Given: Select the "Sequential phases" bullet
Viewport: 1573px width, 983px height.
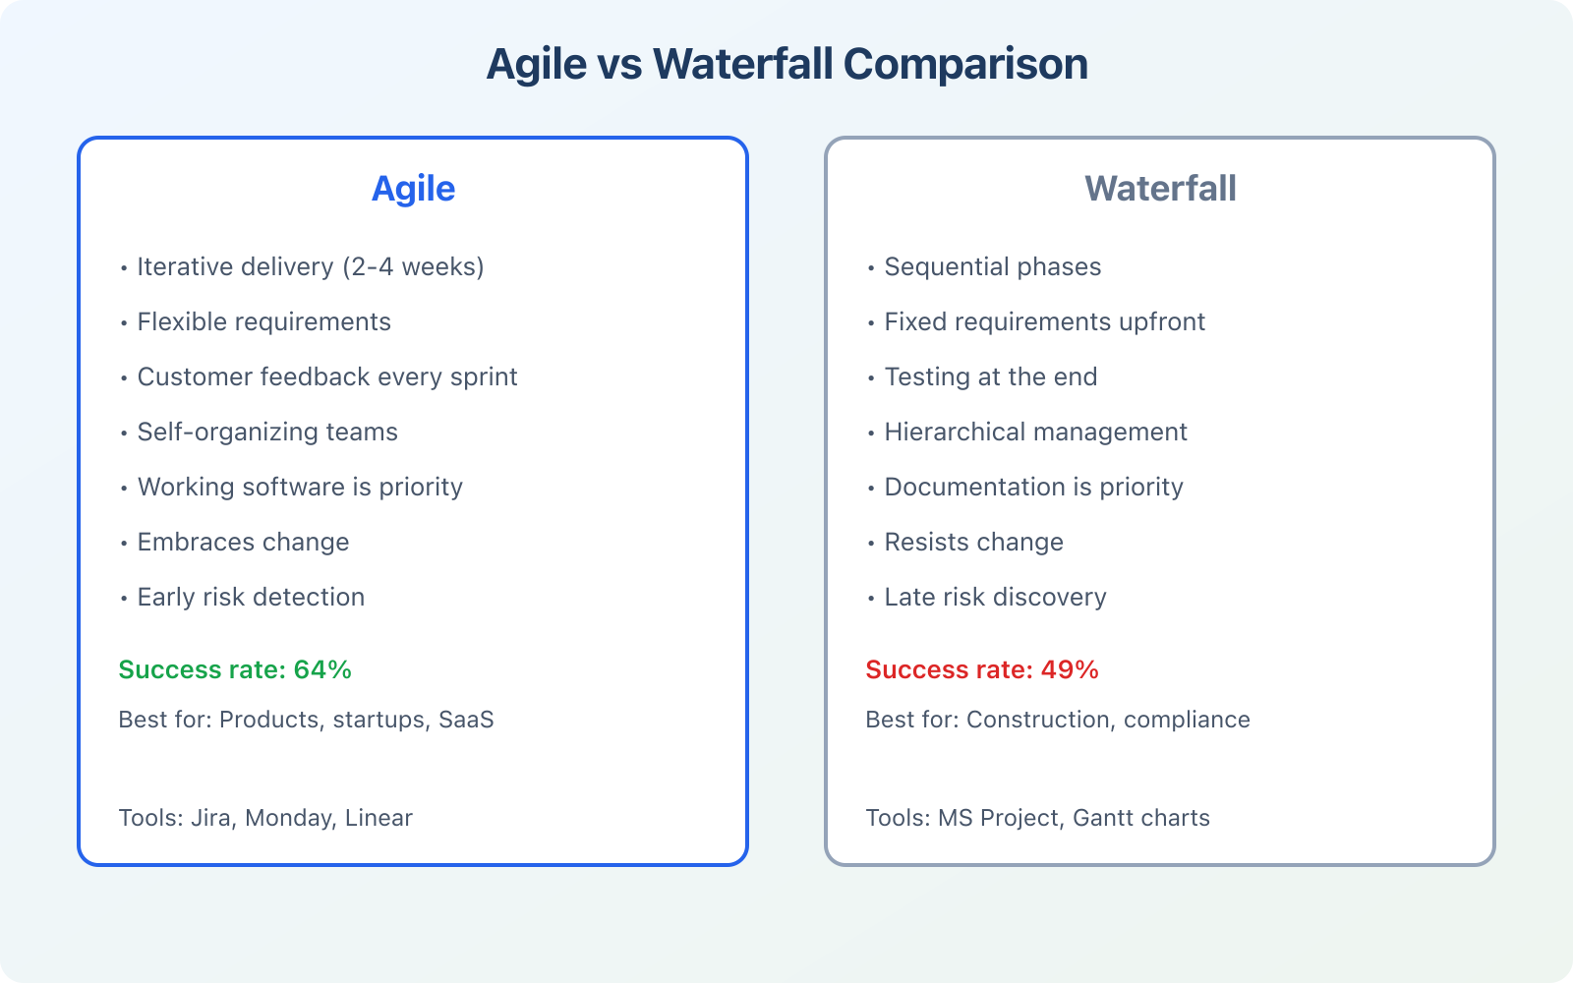Looking at the screenshot, I should [992, 267].
